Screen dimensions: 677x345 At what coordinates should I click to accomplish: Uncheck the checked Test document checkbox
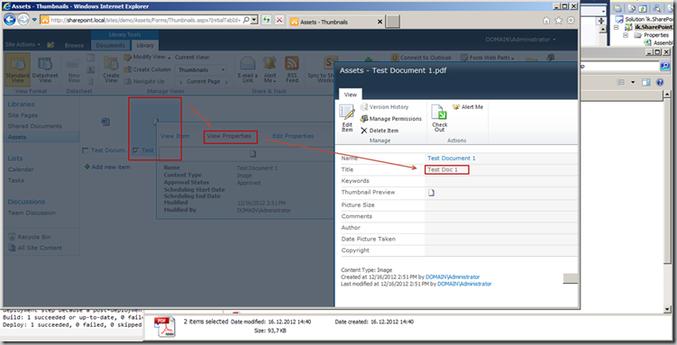[135, 150]
